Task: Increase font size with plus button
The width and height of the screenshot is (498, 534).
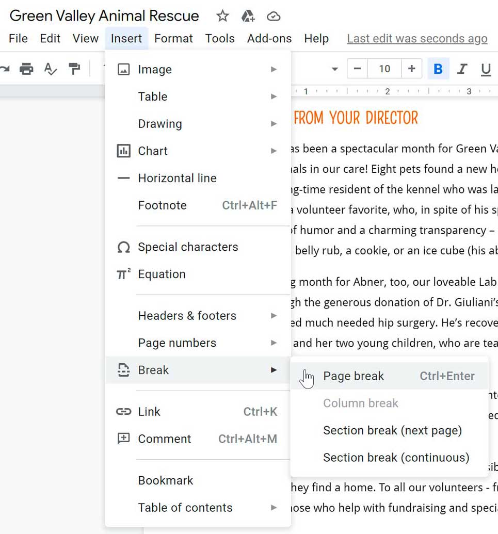Action: pos(411,69)
